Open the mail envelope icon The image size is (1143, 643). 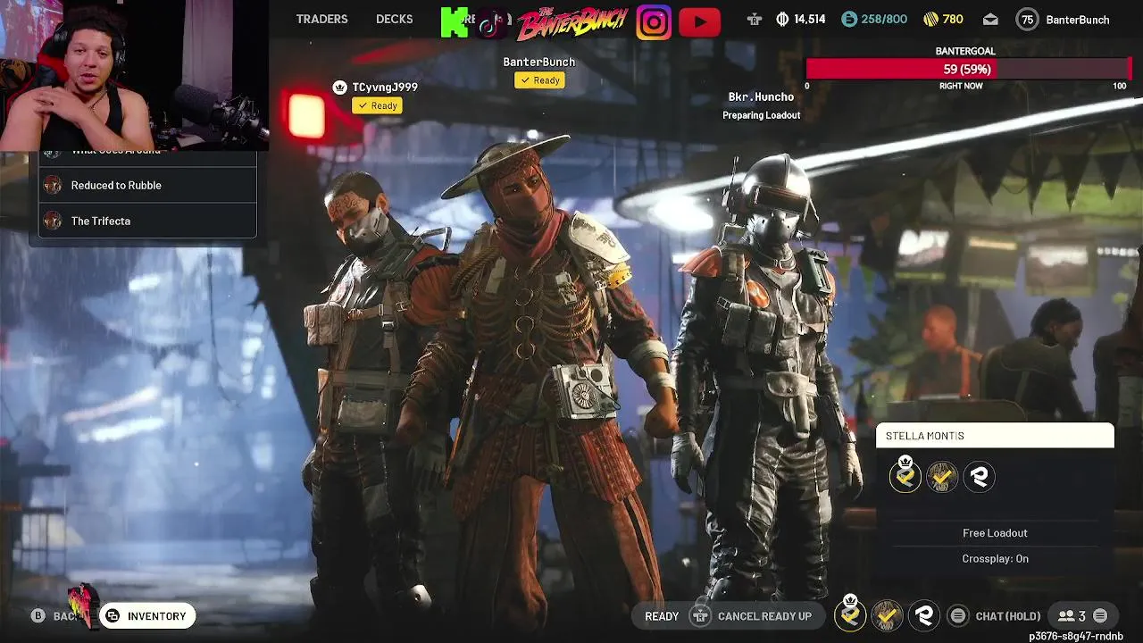click(x=990, y=20)
